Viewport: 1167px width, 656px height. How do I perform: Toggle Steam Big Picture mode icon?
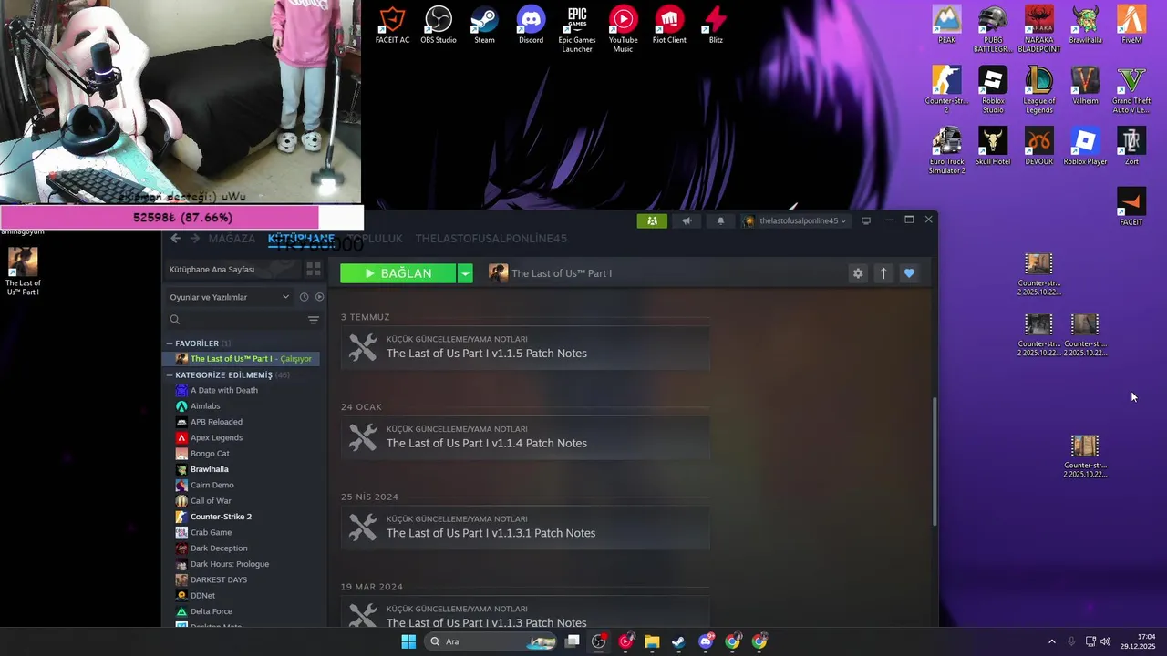tap(866, 220)
